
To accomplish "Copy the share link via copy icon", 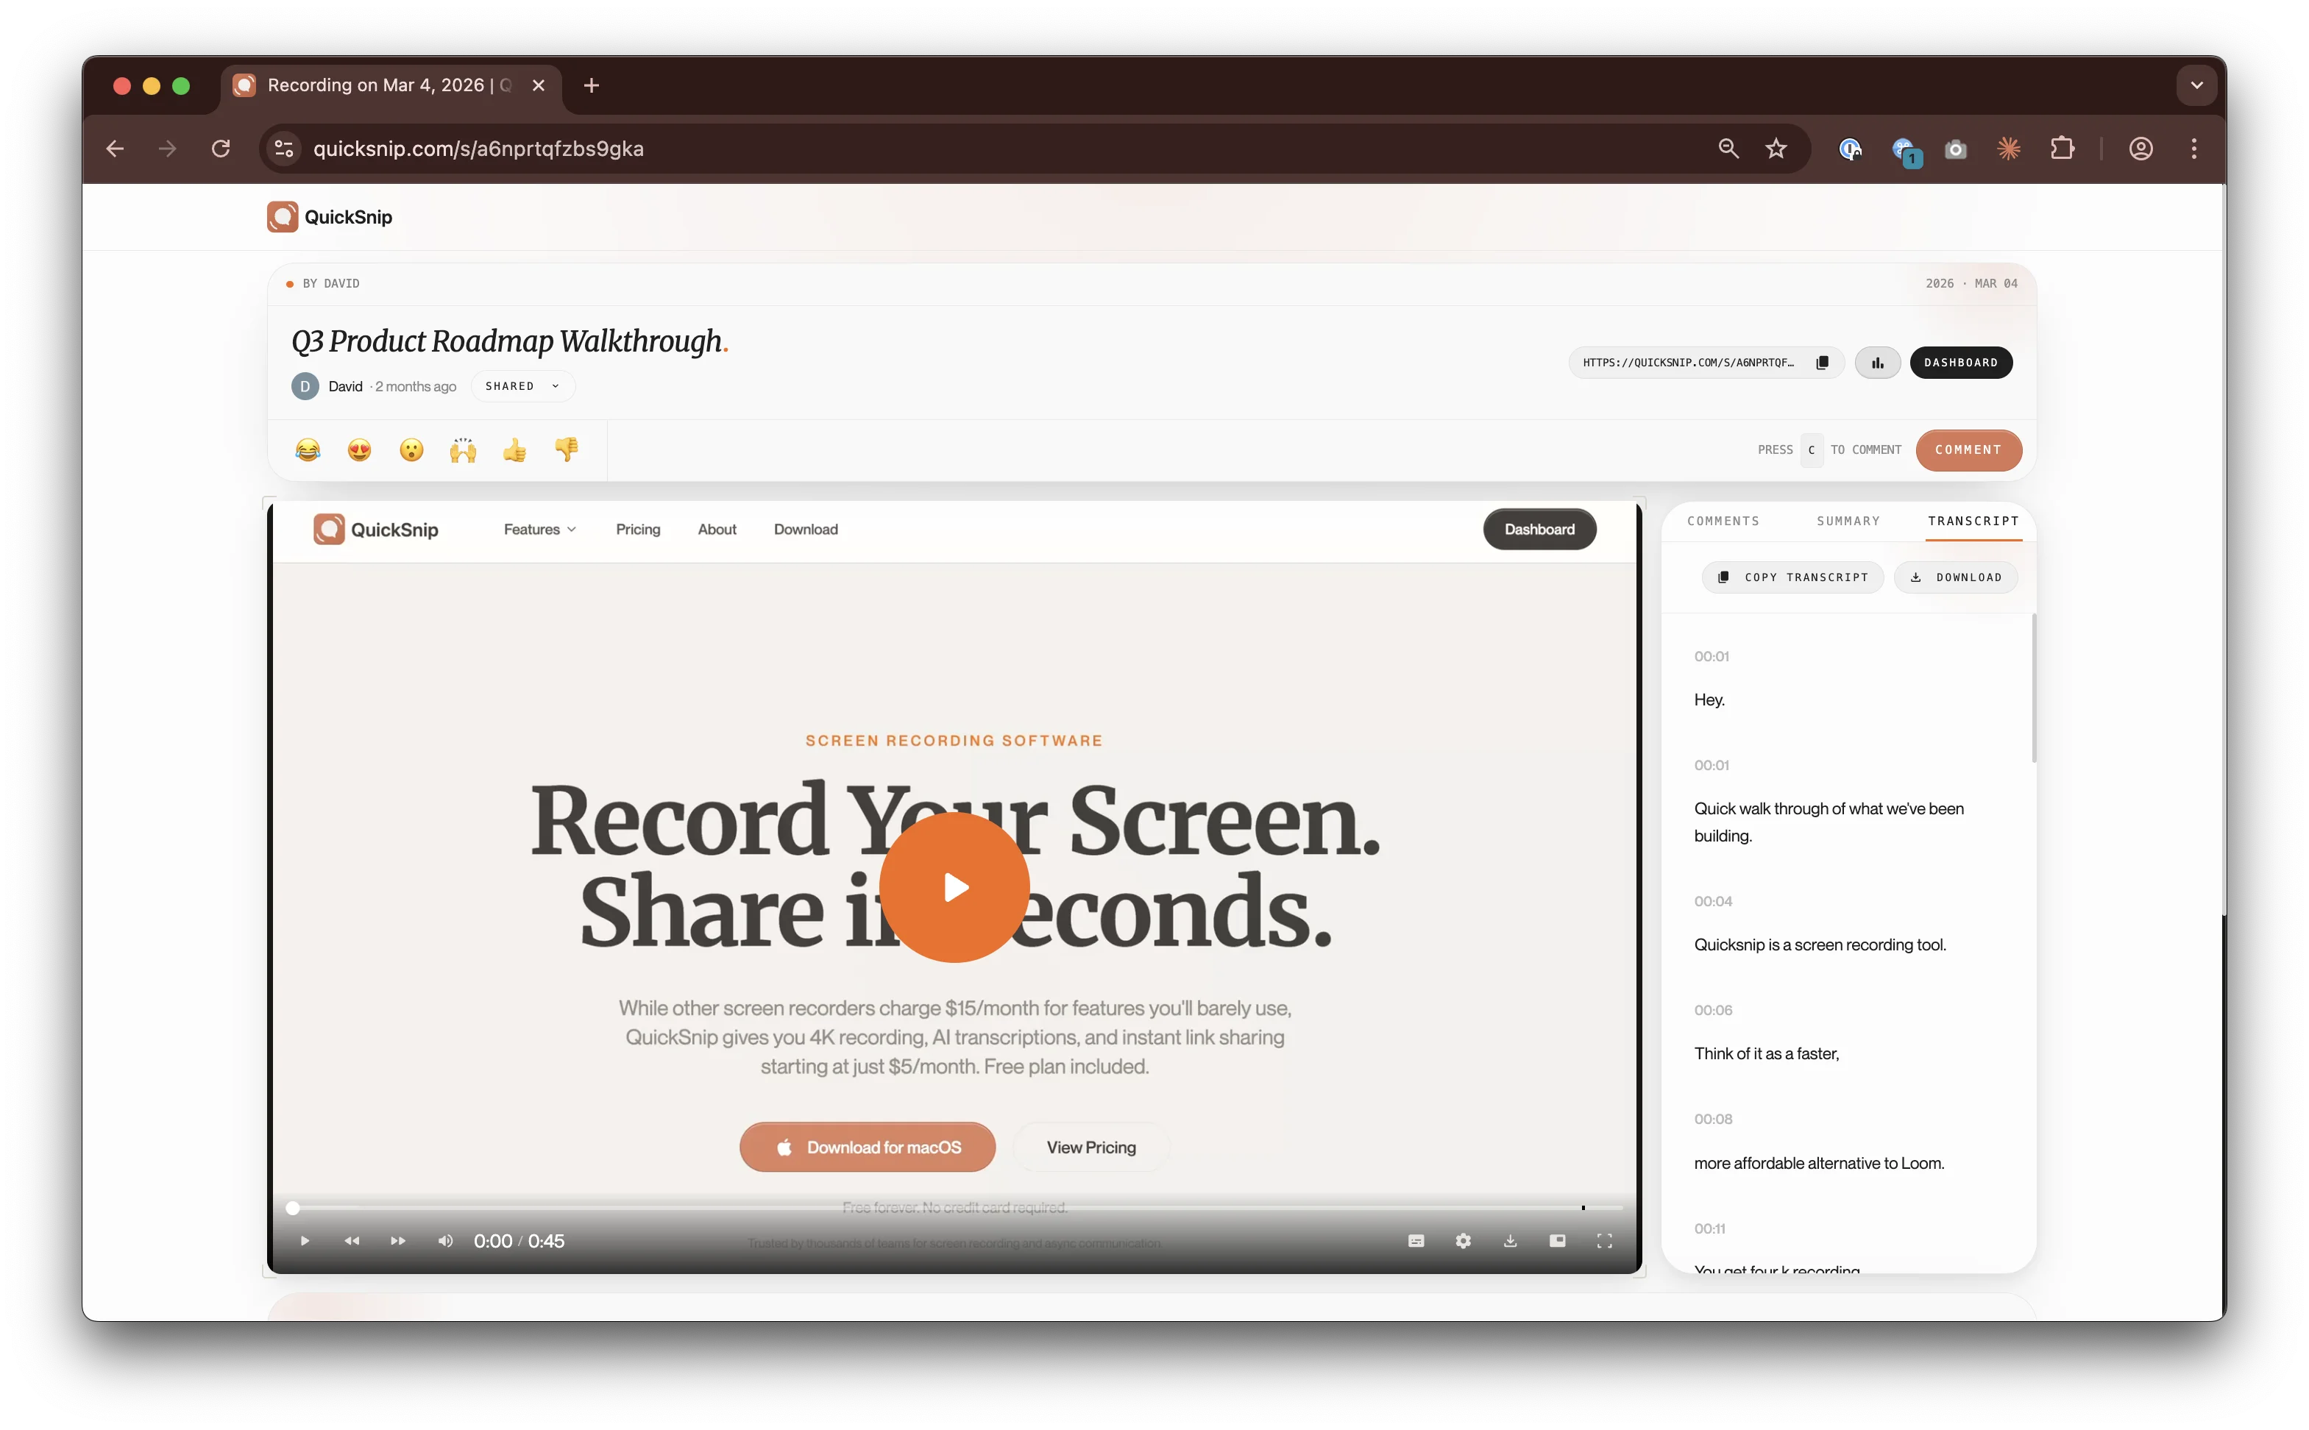I will pos(1822,362).
